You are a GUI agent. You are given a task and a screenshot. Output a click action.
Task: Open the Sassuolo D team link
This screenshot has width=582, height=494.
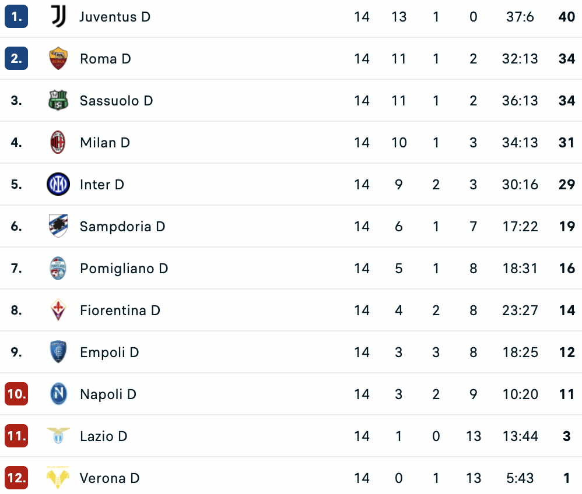point(116,101)
